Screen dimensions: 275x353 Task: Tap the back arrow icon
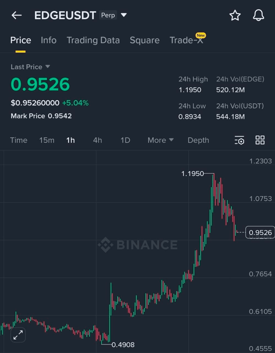pos(17,15)
